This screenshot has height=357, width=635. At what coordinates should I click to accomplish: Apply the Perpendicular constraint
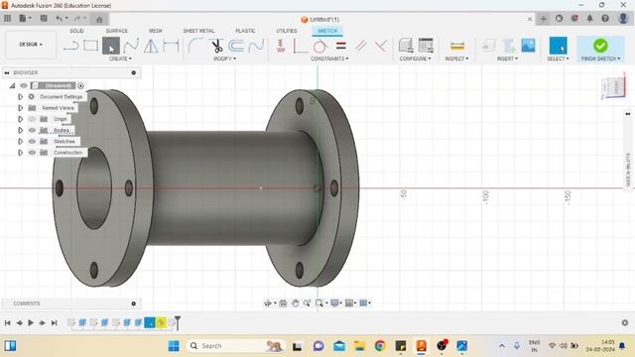pyautogui.click(x=380, y=46)
